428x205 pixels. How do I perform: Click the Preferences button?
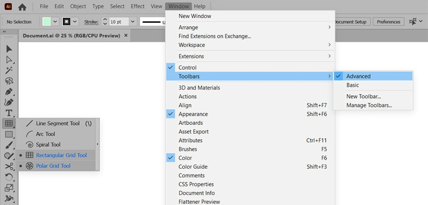pos(388,22)
